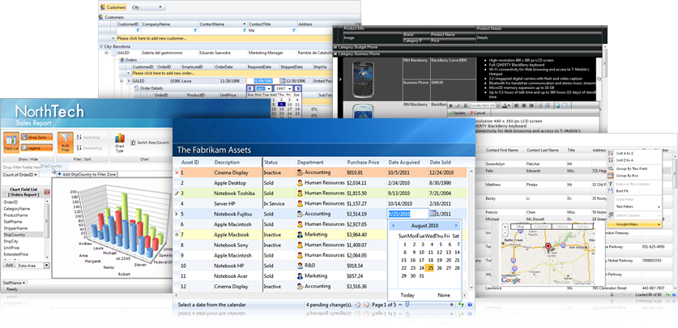Click minus at the page slider start
The image size is (678, 328).
[x=400, y=305]
